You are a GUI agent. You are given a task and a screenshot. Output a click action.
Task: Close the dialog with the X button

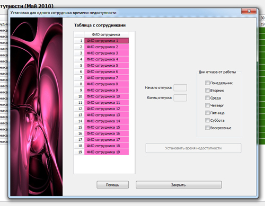pos(249,11)
